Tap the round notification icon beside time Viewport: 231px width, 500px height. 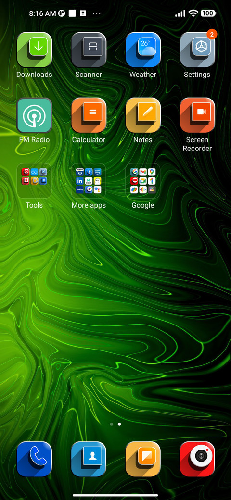pyautogui.click(x=62, y=13)
